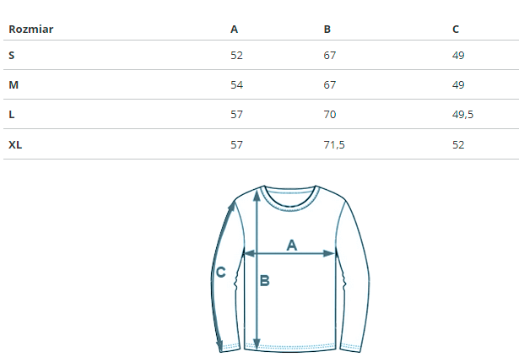Click the sweatshirt neckline collar

[290, 198]
